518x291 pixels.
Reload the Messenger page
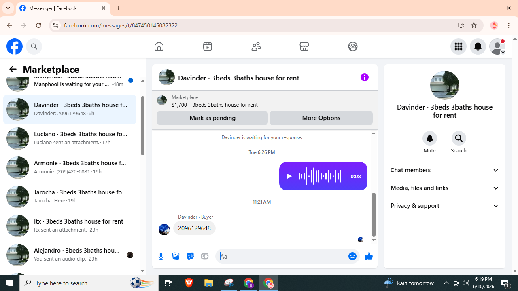[x=38, y=25]
